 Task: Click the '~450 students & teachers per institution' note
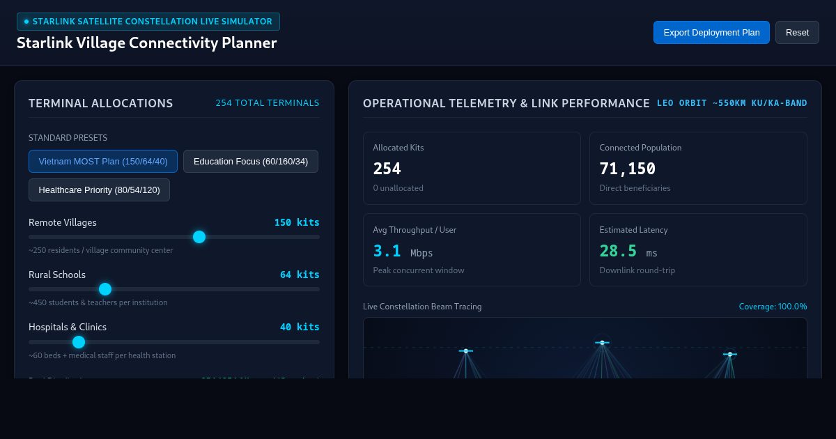[x=98, y=302]
